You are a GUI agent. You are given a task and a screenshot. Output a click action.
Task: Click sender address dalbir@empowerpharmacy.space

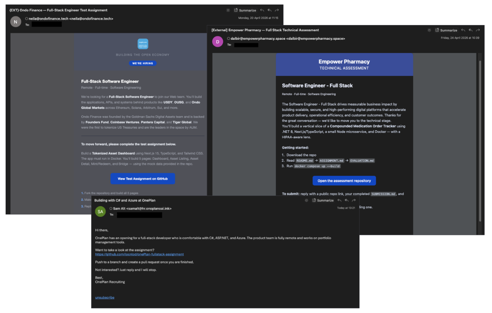pyautogui.click(x=288, y=39)
